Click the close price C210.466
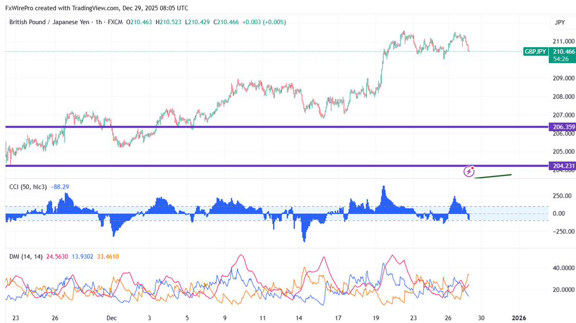This screenshot has height=323, width=576. (226, 22)
